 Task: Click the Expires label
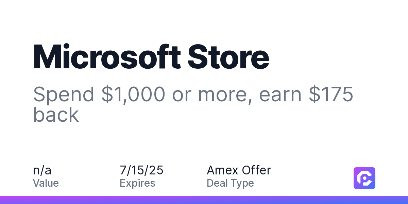pyautogui.click(x=137, y=183)
